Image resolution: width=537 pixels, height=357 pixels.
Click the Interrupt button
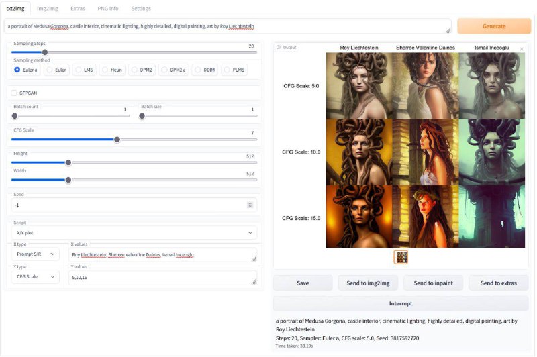point(401,303)
